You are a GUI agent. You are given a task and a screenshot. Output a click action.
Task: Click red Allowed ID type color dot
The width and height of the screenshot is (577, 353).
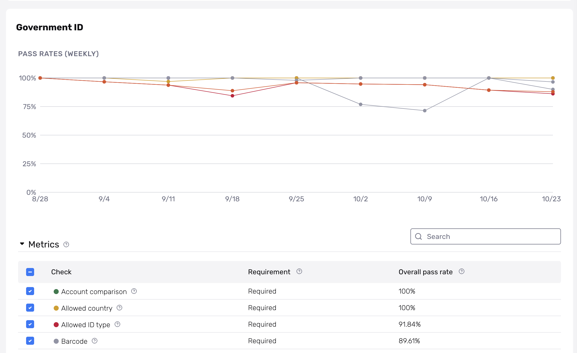pyautogui.click(x=56, y=325)
